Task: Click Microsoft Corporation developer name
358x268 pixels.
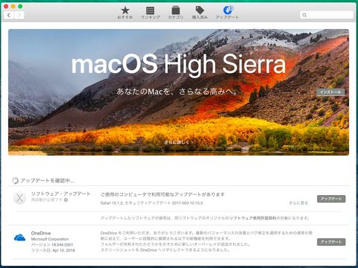Action: [50, 239]
